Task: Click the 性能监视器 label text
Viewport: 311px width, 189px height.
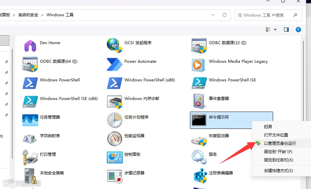Action: point(134,136)
